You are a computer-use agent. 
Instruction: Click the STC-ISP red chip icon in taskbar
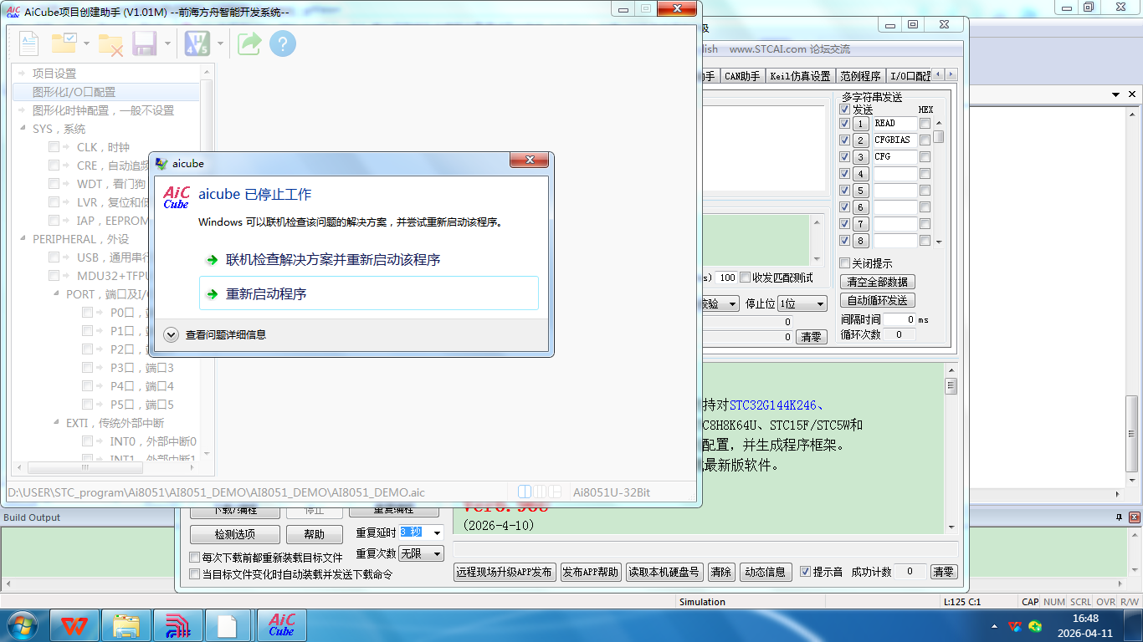[178, 625]
